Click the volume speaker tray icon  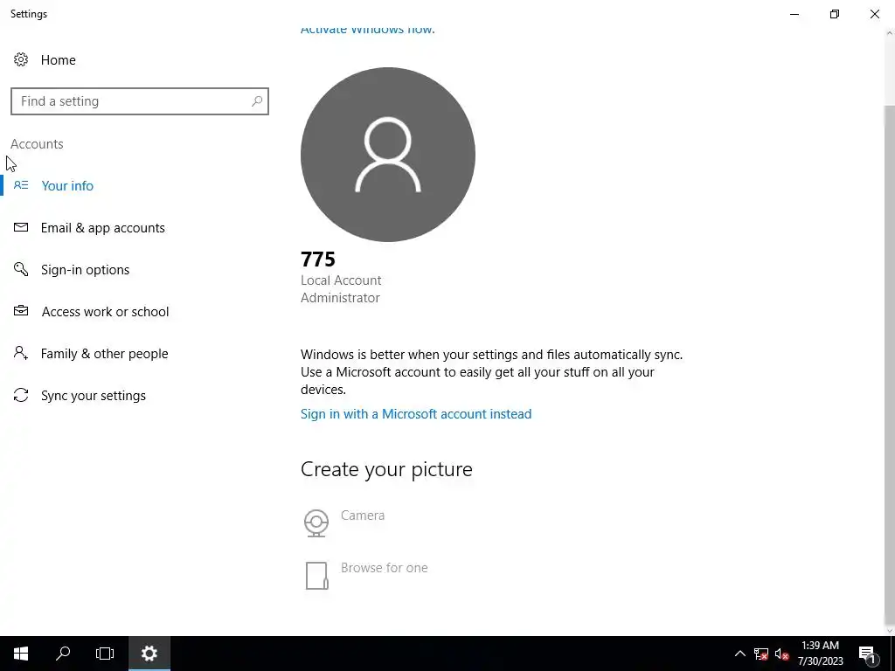click(782, 654)
